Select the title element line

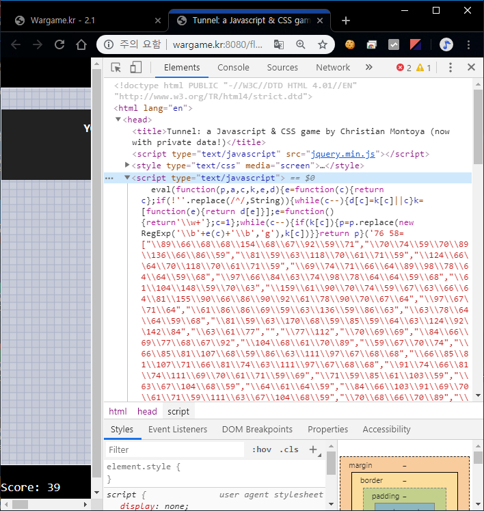pyautogui.click(x=291, y=137)
